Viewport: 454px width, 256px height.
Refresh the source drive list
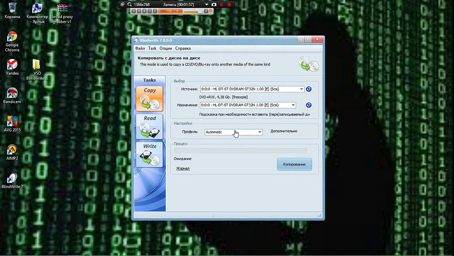coord(308,89)
